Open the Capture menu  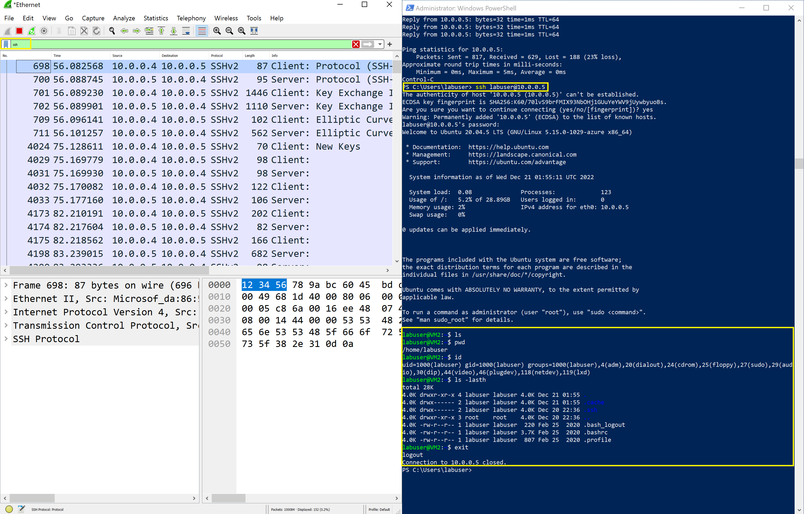[x=93, y=19]
